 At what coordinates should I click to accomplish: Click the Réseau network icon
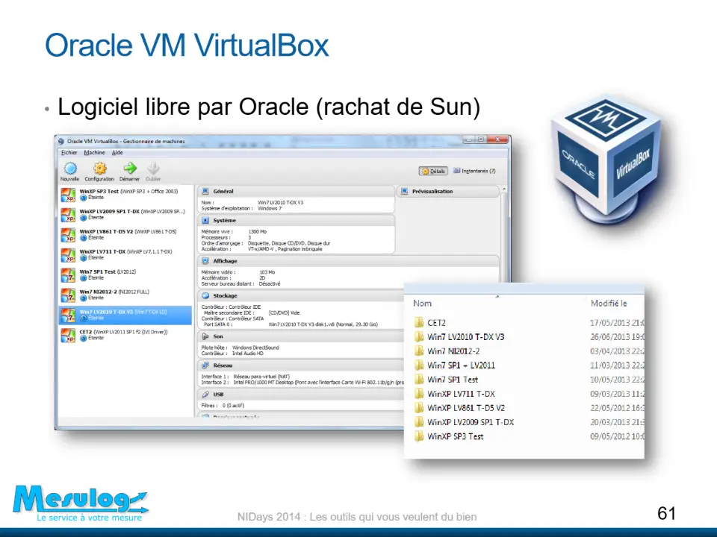click(x=205, y=365)
